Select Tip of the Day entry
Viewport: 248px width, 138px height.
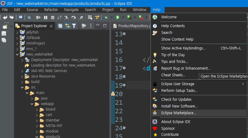199,55
